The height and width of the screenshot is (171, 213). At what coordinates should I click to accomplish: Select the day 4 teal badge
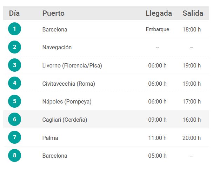(x=14, y=83)
